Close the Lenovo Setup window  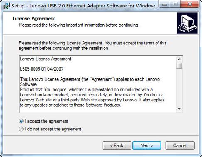(190, 5)
